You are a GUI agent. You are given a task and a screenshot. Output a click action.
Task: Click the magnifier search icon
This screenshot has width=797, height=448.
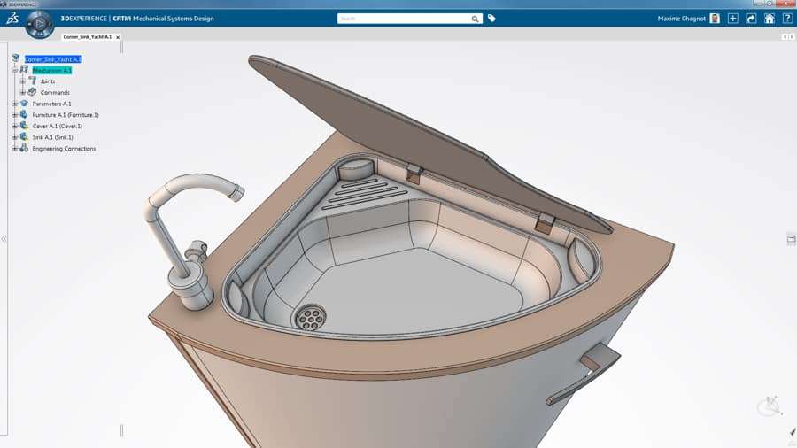pyautogui.click(x=475, y=19)
